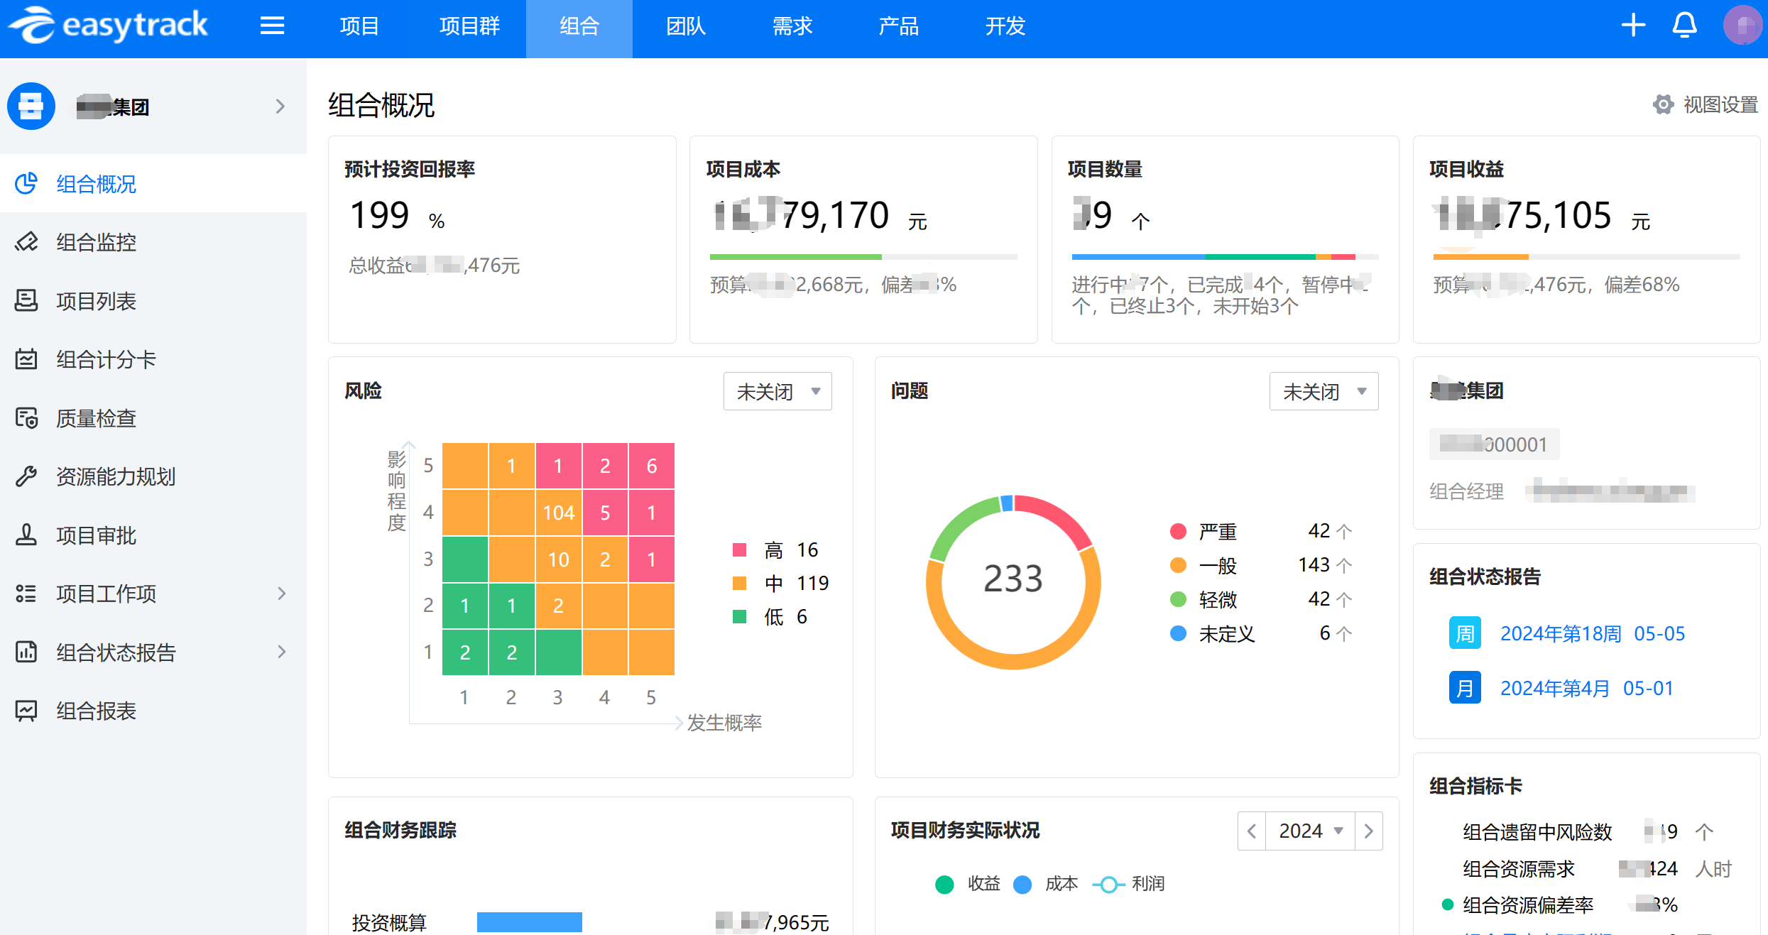Image resolution: width=1768 pixels, height=935 pixels.
Task: Toggle 一般 issue legend dot
Action: 1178,565
